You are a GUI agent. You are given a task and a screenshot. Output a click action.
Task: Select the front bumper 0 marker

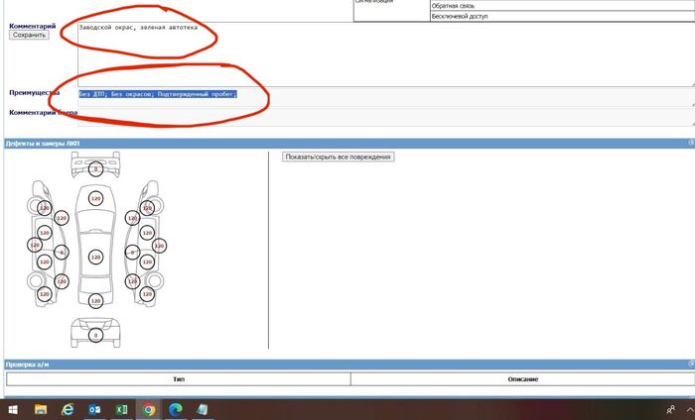95,168
